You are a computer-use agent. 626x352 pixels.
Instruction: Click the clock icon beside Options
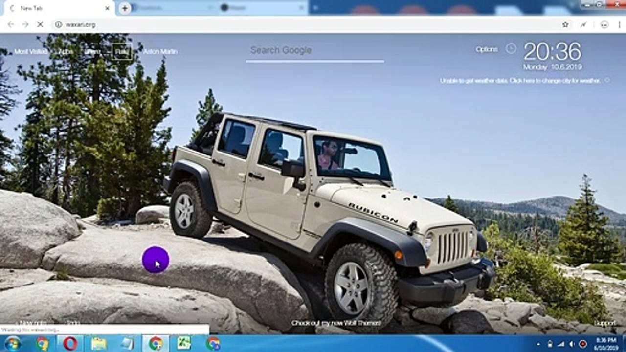click(511, 48)
